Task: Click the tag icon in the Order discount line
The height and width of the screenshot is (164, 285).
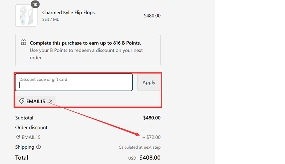Action: click(17, 137)
